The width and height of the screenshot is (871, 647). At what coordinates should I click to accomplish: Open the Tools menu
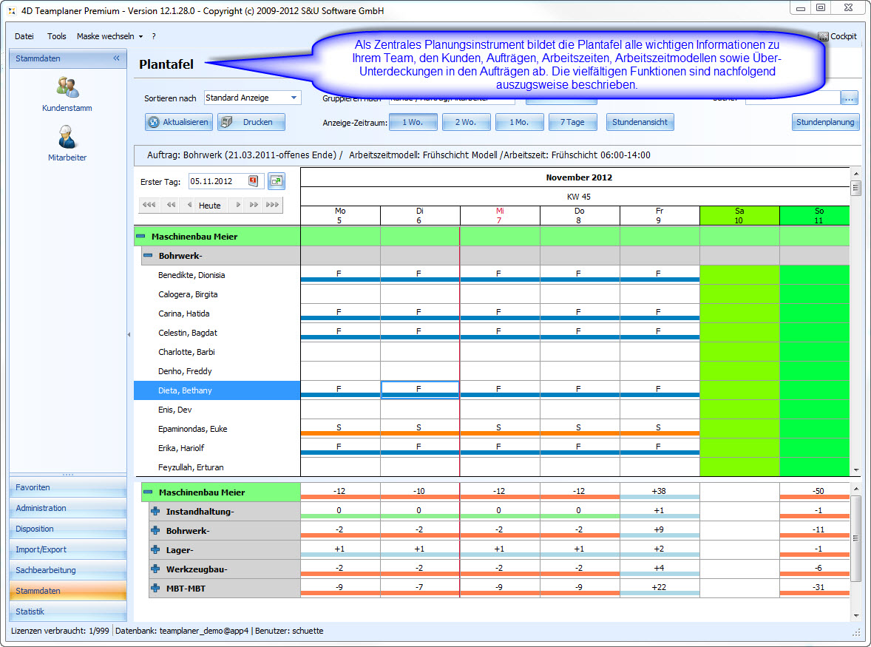coord(56,36)
